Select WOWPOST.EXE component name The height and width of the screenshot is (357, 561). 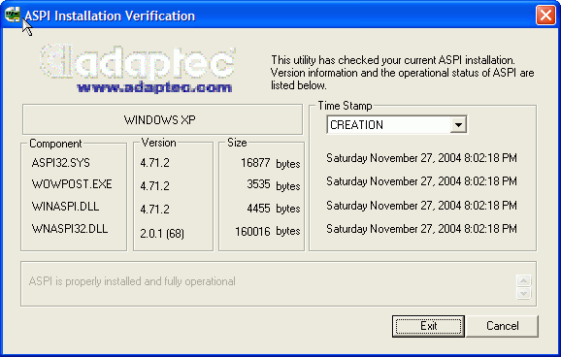[72, 184]
